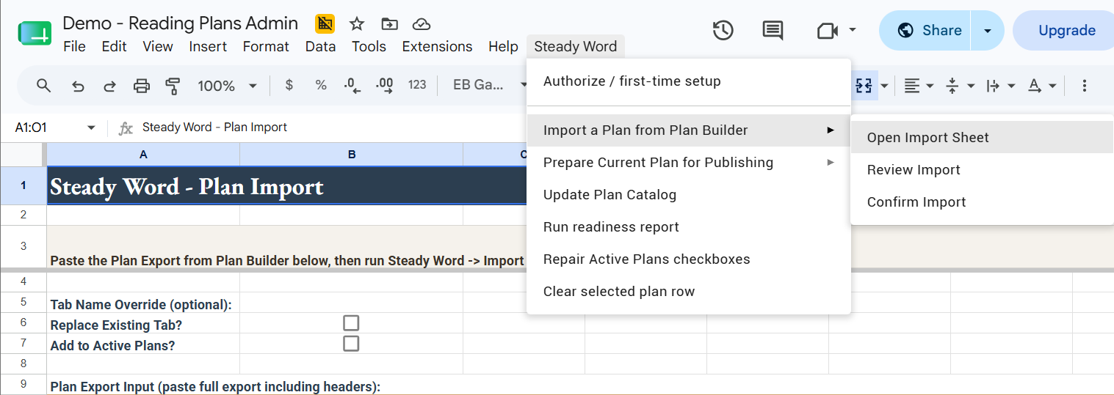Screen dimensions: 1114x395
Task: Star this spreadsheet
Action: click(x=357, y=24)
